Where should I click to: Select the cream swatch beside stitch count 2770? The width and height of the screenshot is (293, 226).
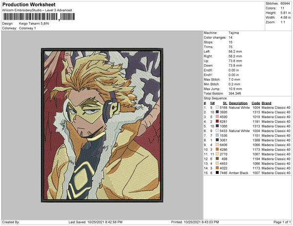217,154
